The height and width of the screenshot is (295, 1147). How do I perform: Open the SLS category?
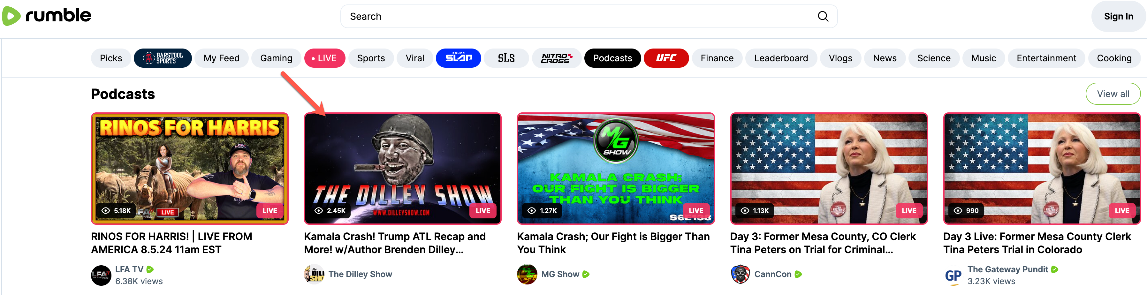pos(506,58)
